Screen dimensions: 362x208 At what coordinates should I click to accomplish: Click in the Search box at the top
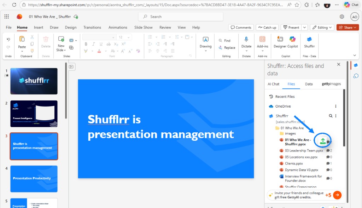pos(181,17)
